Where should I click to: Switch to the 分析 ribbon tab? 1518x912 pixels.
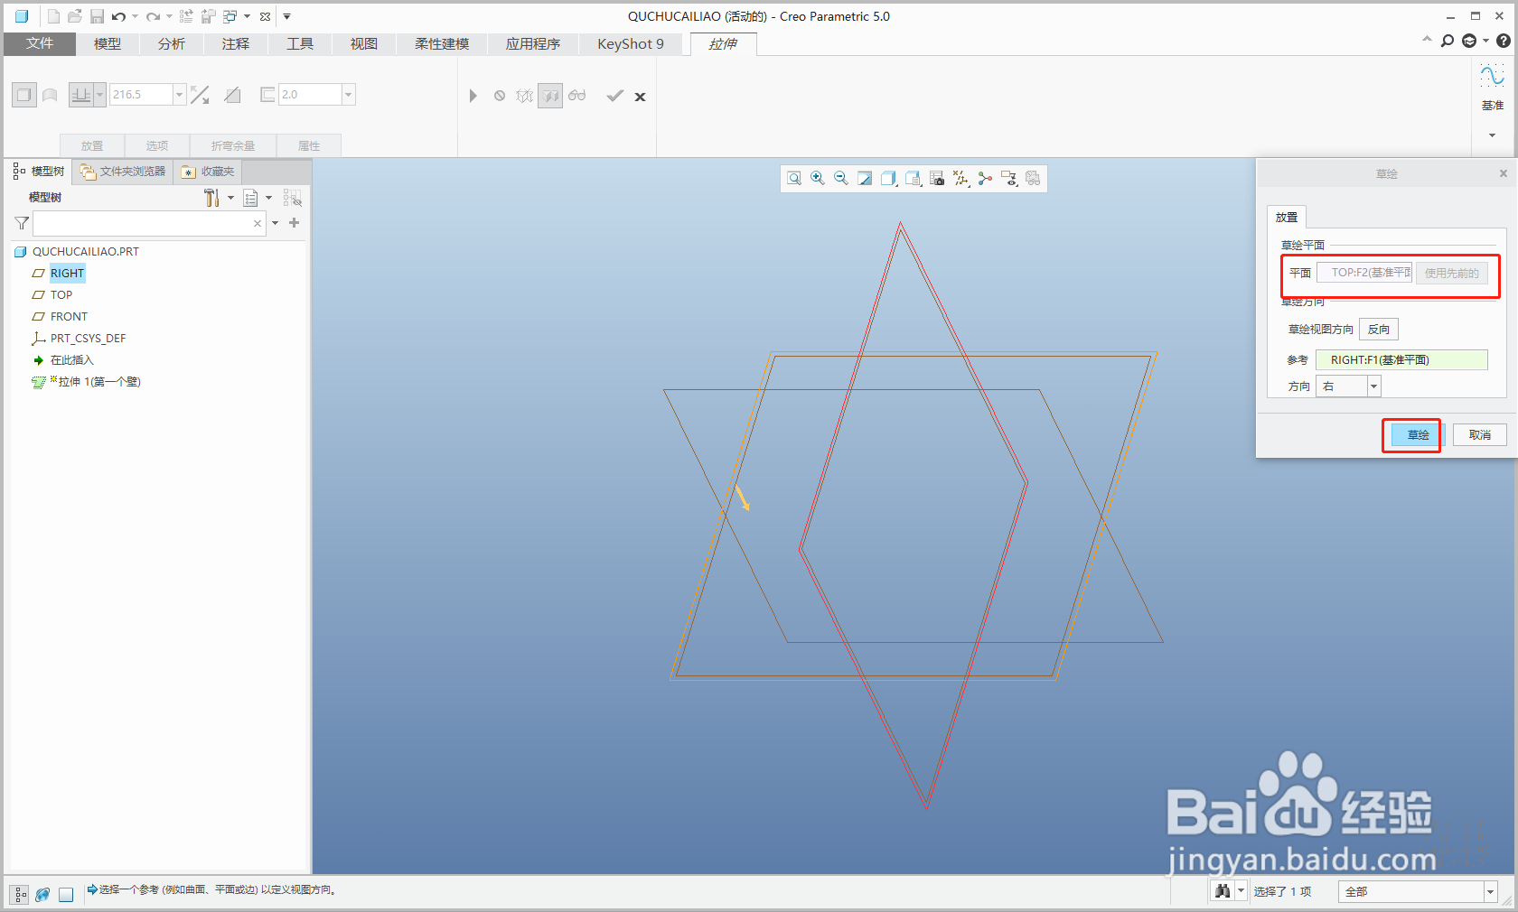[172, 43]
